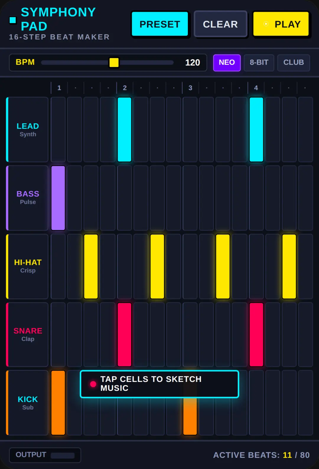The height and width of the screenshot is (469, 319).
Task: Turn off the cyan Lead cell under beat 4
Action: pos(256,129)
